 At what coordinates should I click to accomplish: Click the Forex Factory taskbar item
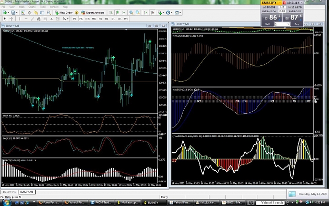pos(49,203)
